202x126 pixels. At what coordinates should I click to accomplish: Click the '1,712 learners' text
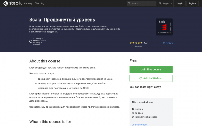(136, 47)
